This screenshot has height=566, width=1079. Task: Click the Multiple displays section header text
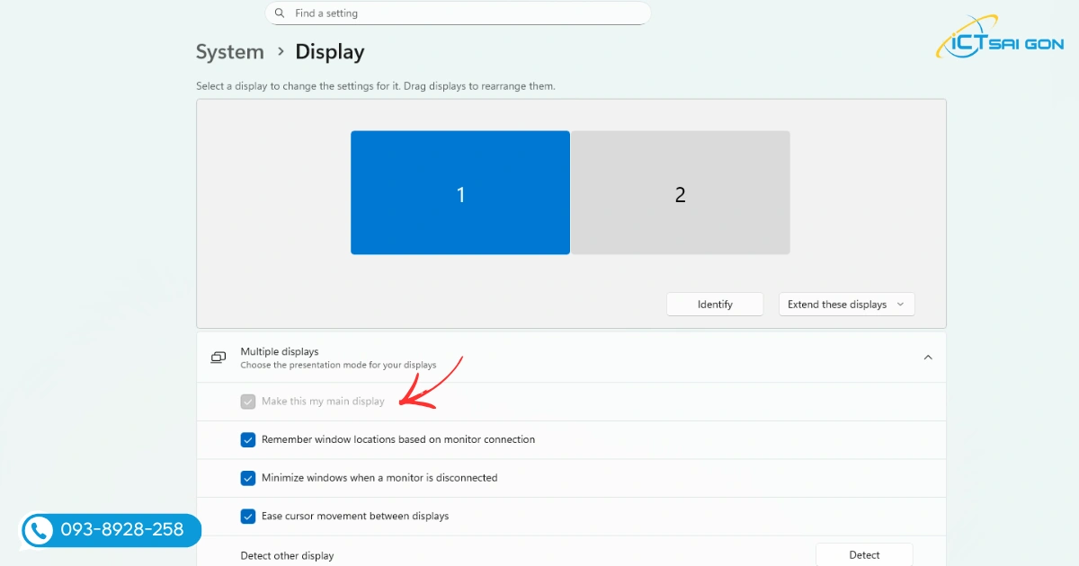tap(280, 352)
